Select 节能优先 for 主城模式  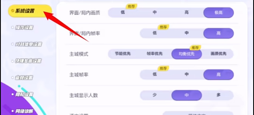coord(123,54)
